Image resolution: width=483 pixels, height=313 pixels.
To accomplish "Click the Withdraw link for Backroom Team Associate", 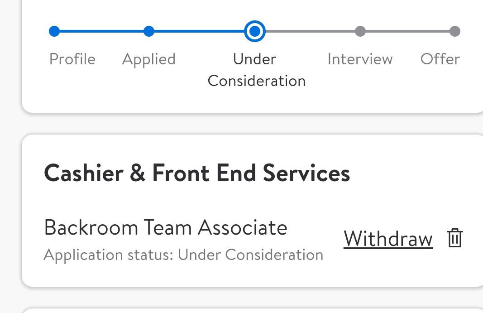I will coord(388,239).
